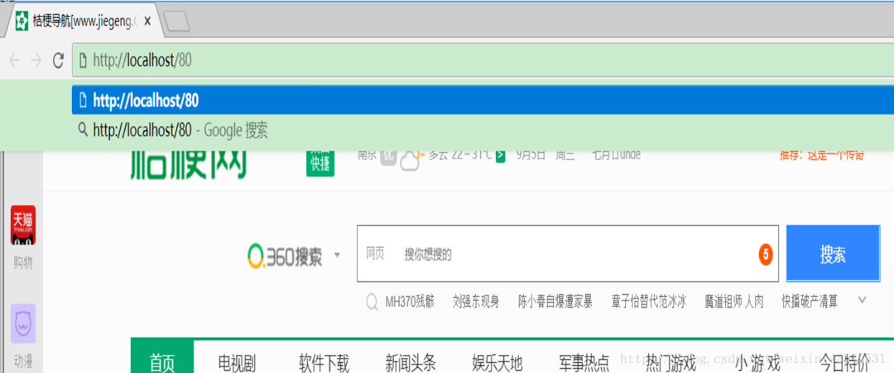The image size is (894, 373).
Task: Click the 网页 label in search box
Action: (375, 253)
